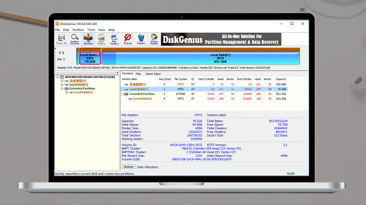This screenshot has width=366, height=205.
Task: Click the File System column header
Action: click(181, 79)
